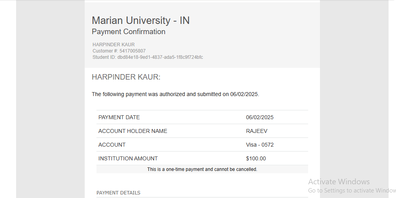The height and width of the screenshot is (198, 396).
Task: Click the payment authorized and submitted sentence
Action: (176, 94)
